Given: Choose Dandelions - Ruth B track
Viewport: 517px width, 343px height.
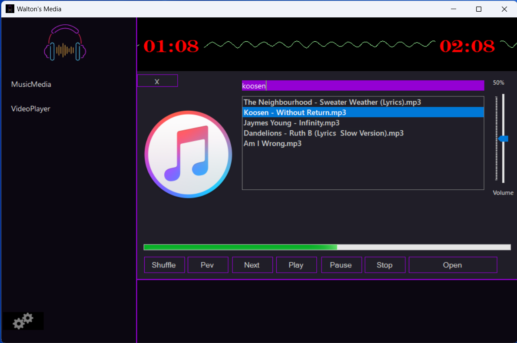Looking at the screenshot, I should pyautogui.click(x=323, y=133).
